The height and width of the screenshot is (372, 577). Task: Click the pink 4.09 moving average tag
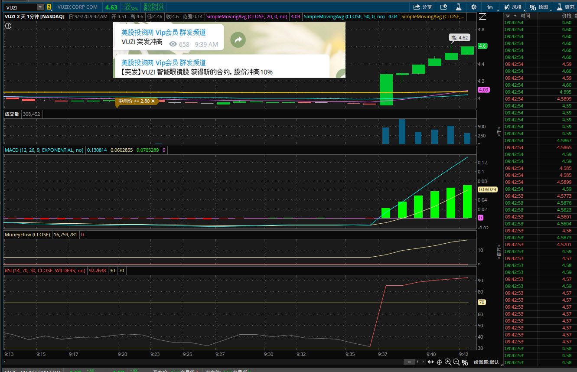483,90
